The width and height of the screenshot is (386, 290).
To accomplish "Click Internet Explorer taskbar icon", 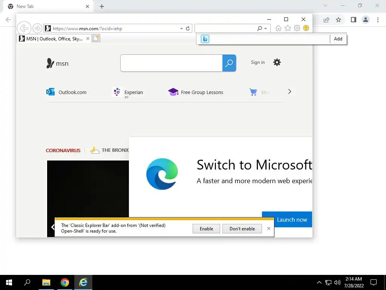I will point(83,282).
